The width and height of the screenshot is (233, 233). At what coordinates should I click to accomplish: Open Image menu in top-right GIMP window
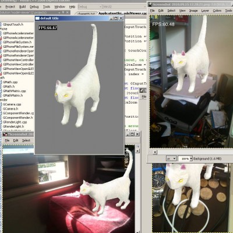pos(193,10)
